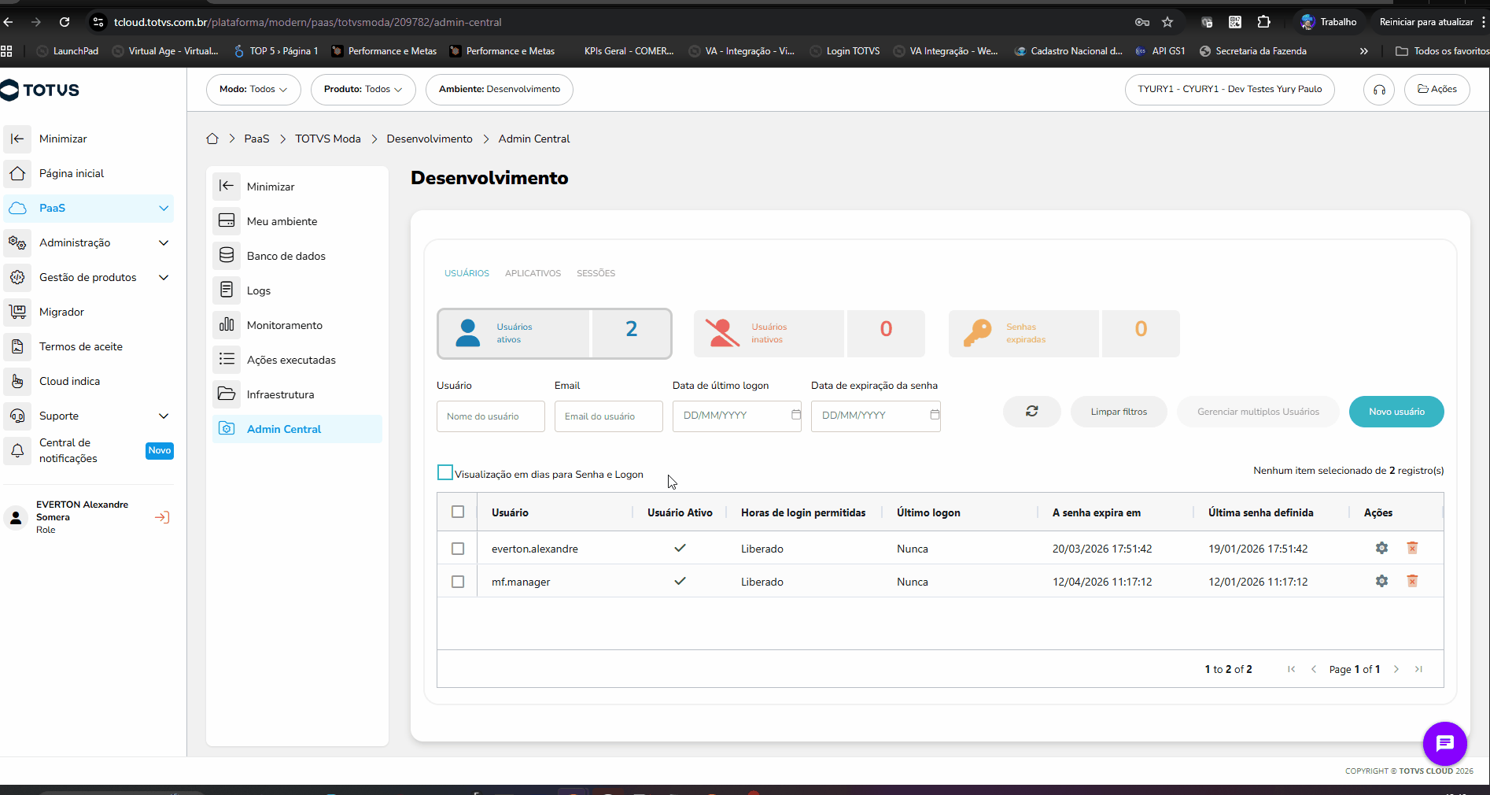Click the Nome do usuário input field

pos(491,416)
